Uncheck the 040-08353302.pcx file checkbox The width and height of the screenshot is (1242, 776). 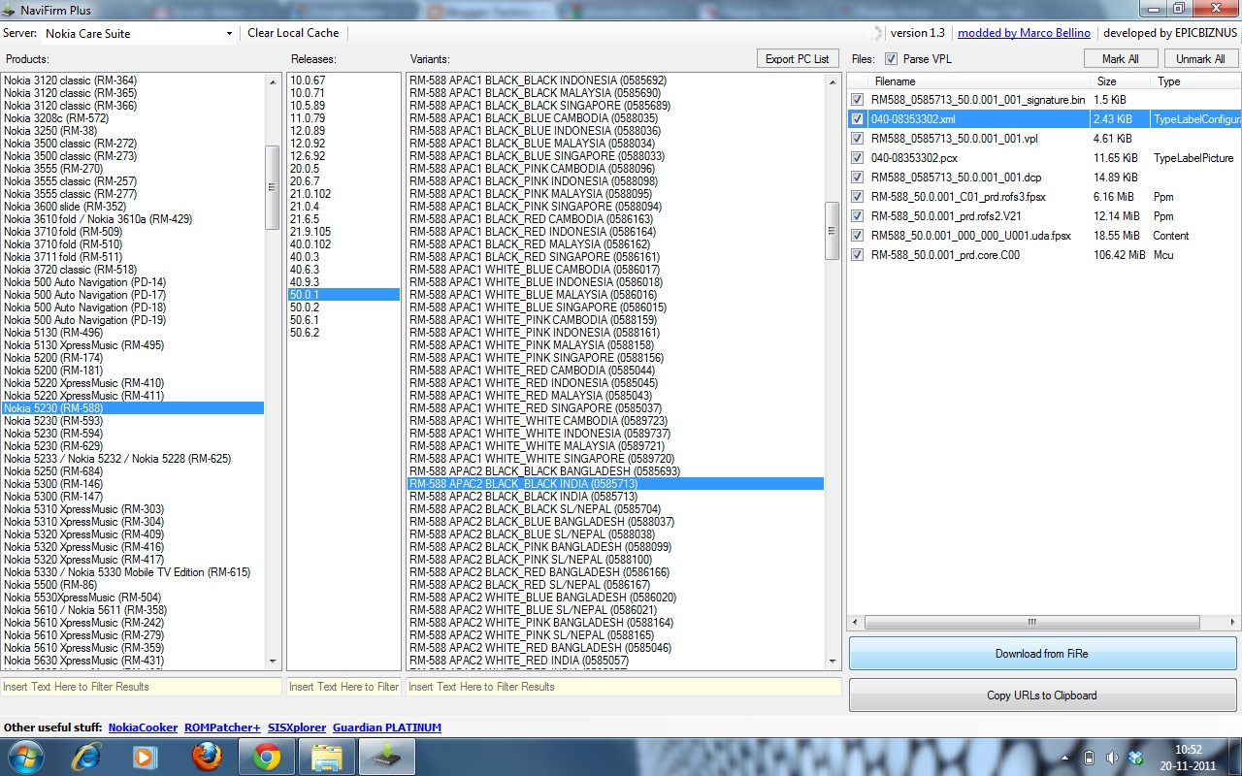coord(857,158)
